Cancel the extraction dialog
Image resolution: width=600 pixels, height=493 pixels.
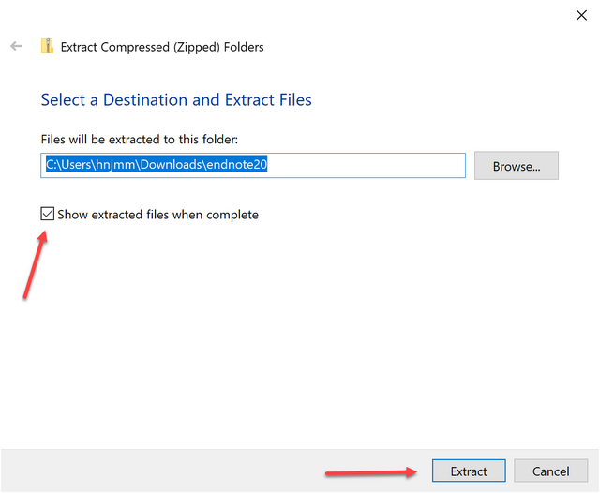click(x=550, y=471)
